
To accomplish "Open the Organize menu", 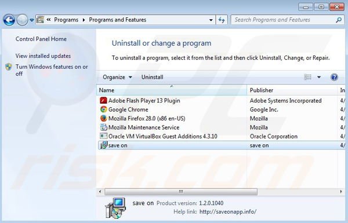I will (x=117, y=77).
